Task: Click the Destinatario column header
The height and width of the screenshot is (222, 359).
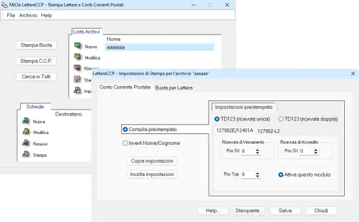Action: 68,114
